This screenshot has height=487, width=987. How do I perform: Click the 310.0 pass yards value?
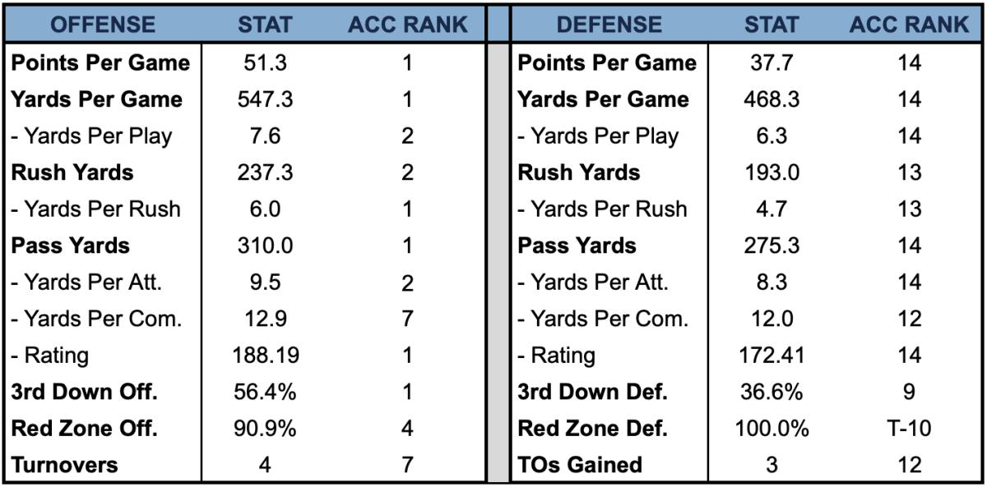pos(265,246)
